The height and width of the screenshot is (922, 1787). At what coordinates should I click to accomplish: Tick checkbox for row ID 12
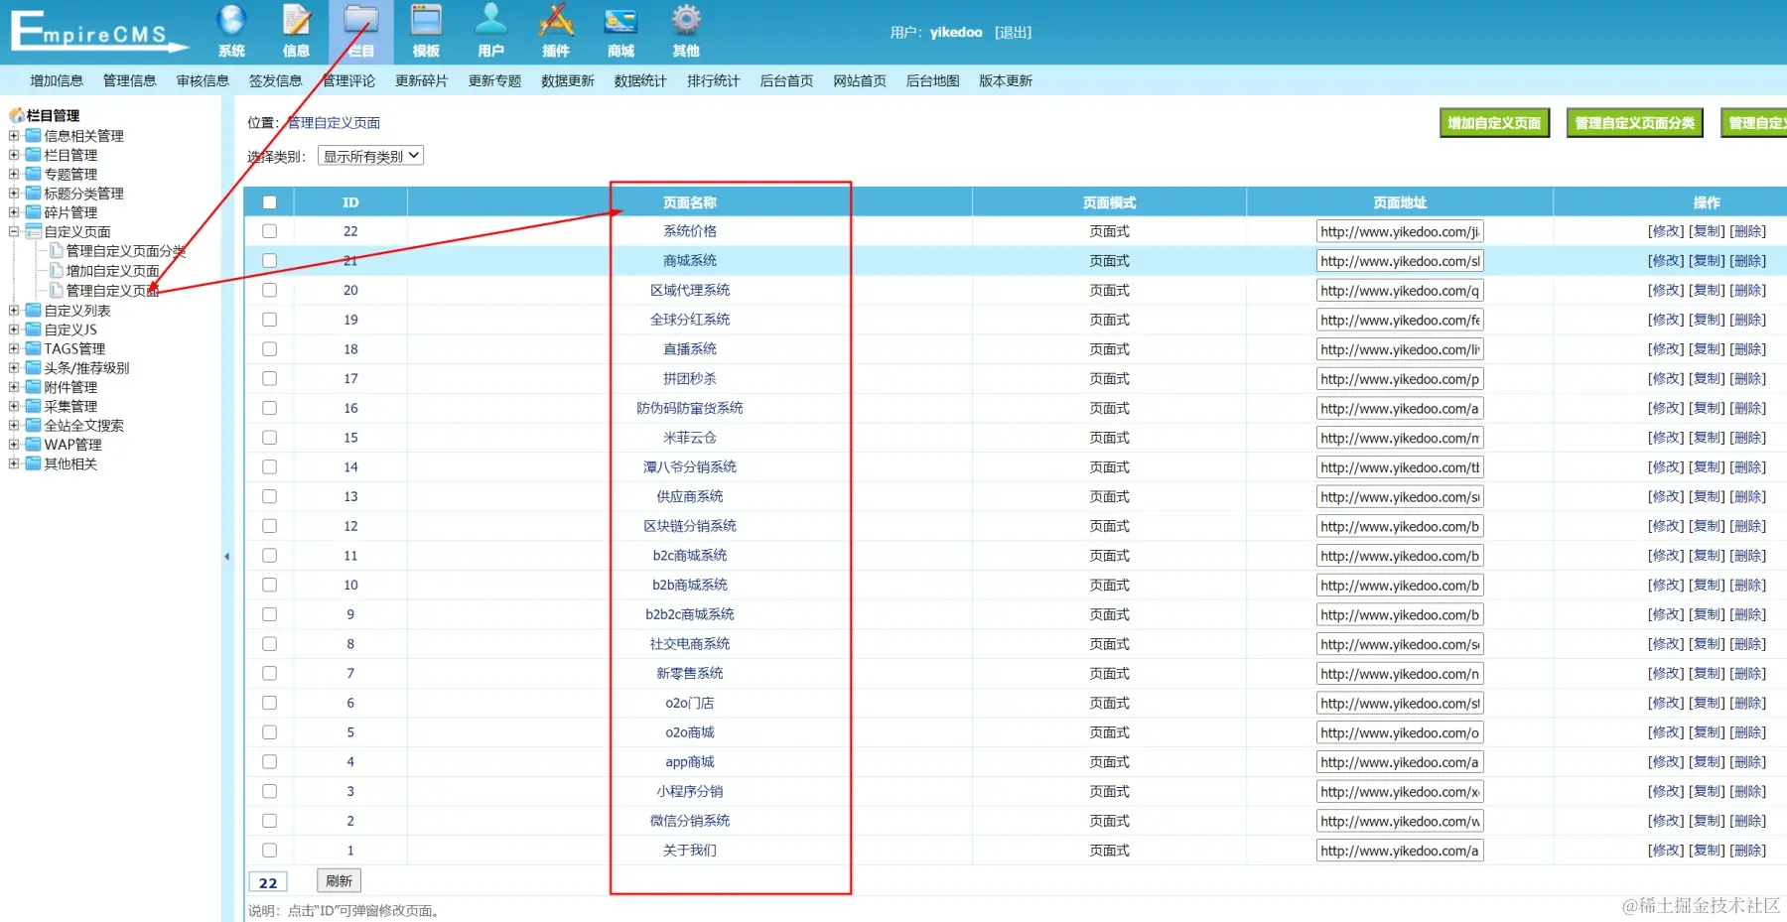pyautogui.click(x=269, y=526)
